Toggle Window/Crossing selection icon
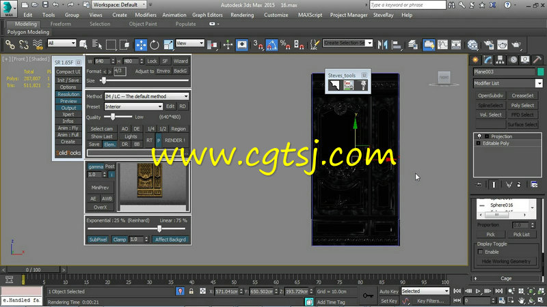Image resolution: width=547 pixels, height=307 pixels. (124, 44)
